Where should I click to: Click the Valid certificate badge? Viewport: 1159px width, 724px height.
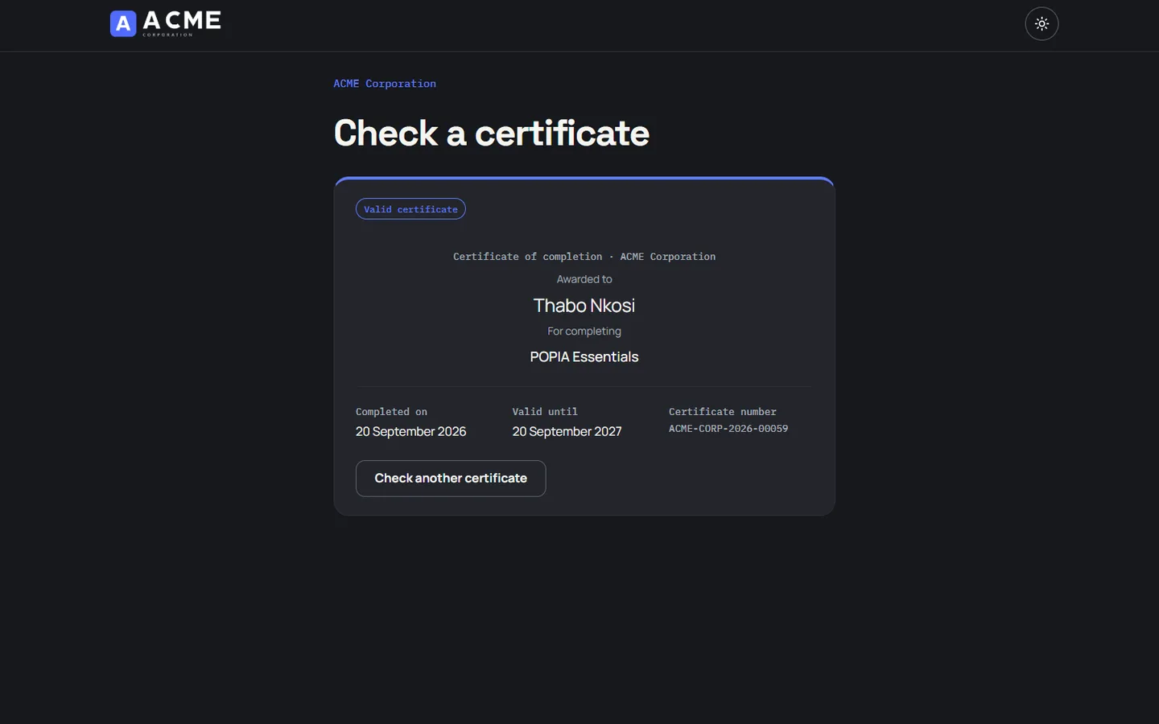pyautogui.click(x=410, y=209)
